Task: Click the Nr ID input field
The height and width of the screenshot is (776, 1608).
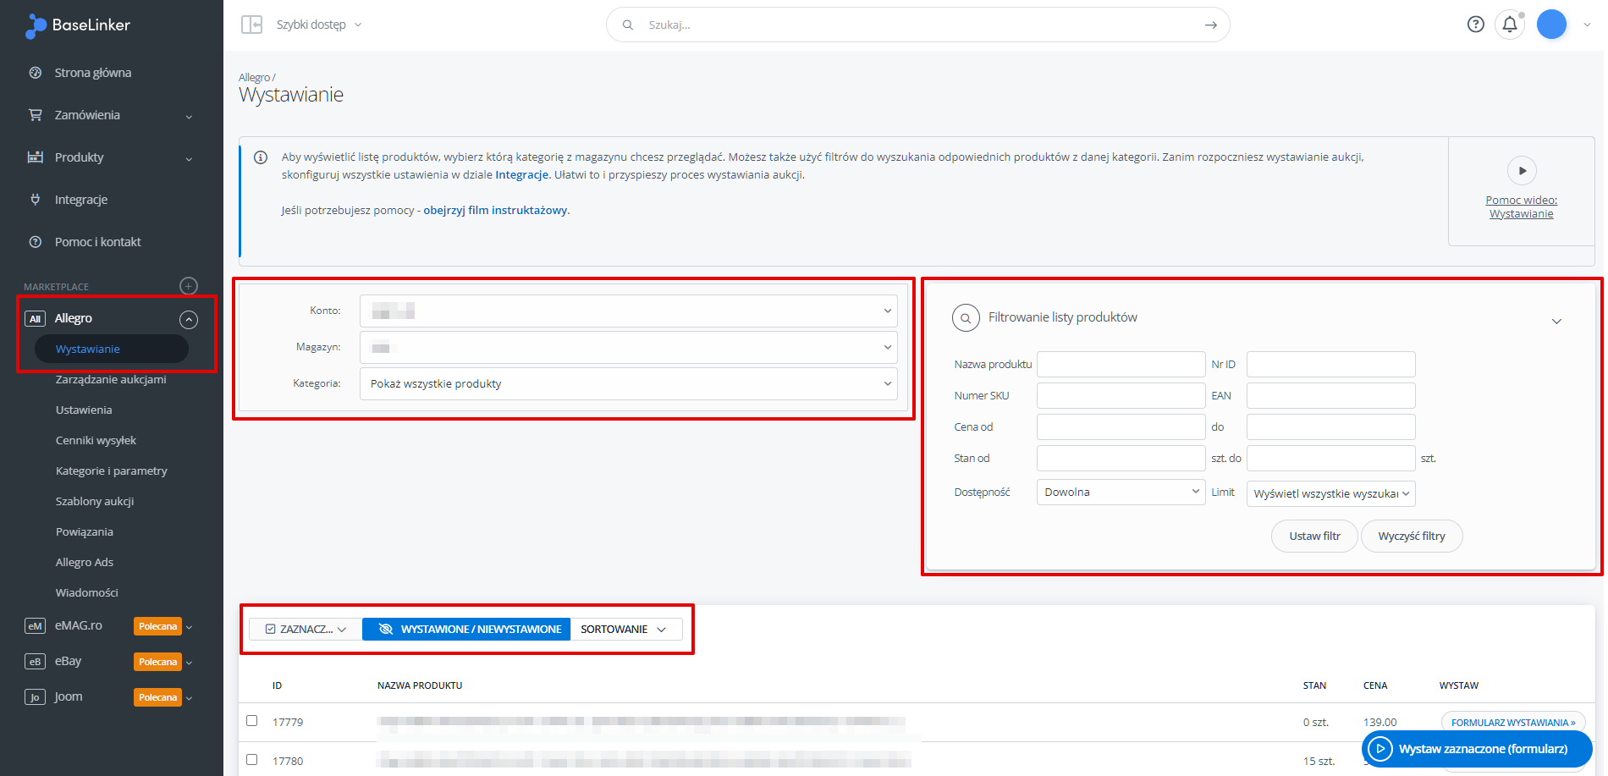Action: point(1330,364)
